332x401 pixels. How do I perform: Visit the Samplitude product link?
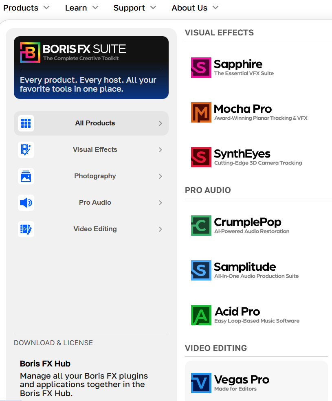(x=245, y=270)
